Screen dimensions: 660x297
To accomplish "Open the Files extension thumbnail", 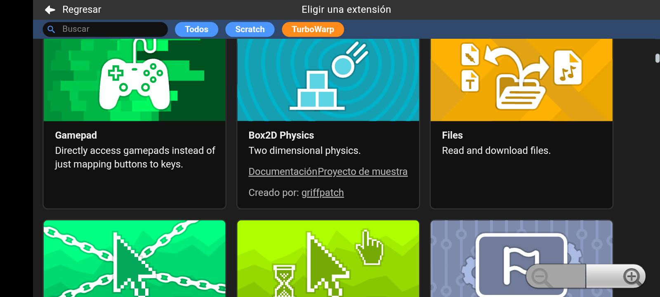I will (x=521, y=80).
